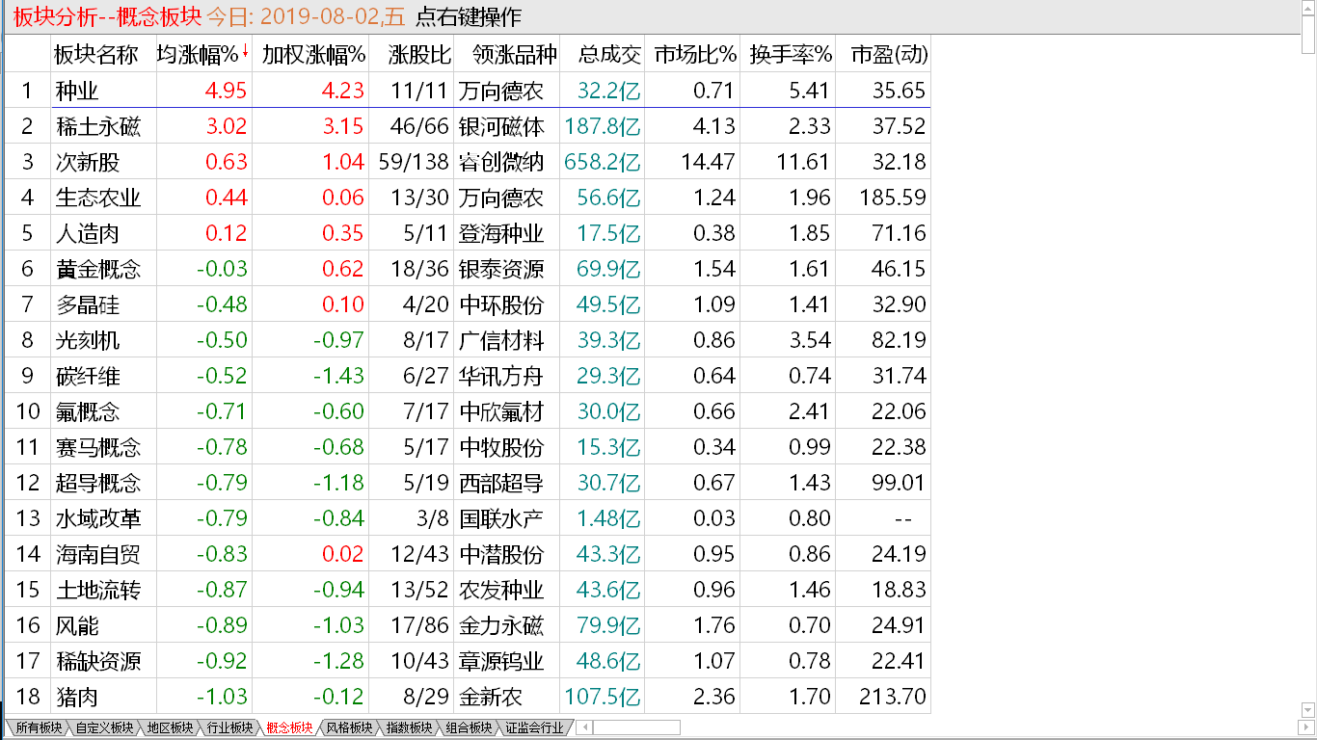
Task: Click leading stock 中牧股份
Action: [x=501, y=447]
